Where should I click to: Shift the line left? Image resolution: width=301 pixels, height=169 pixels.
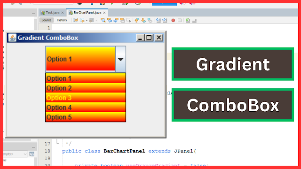tap(158, 20)
